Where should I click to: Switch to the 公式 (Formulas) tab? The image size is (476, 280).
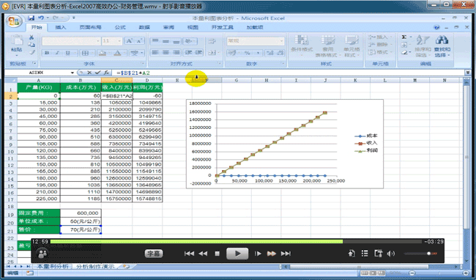click(120, 27)
